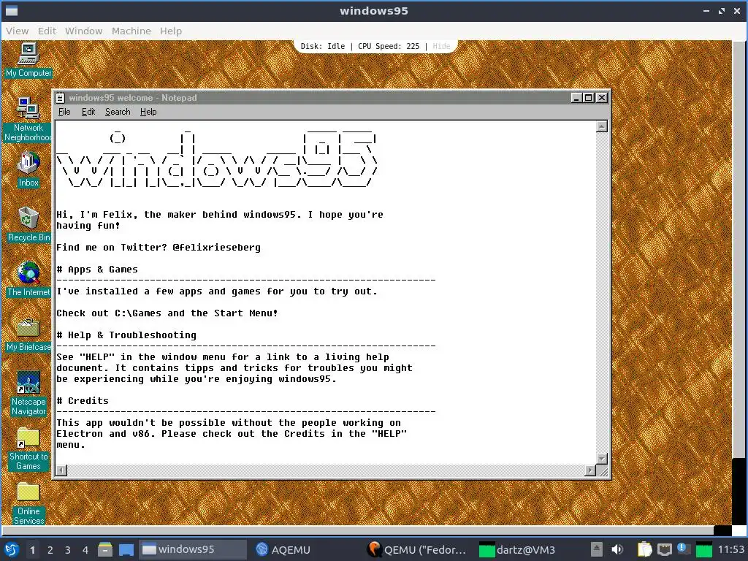This screenshot has width=748, height=561.
Task: Open the windows95 Window menu
Action: [x=83, y=31]
